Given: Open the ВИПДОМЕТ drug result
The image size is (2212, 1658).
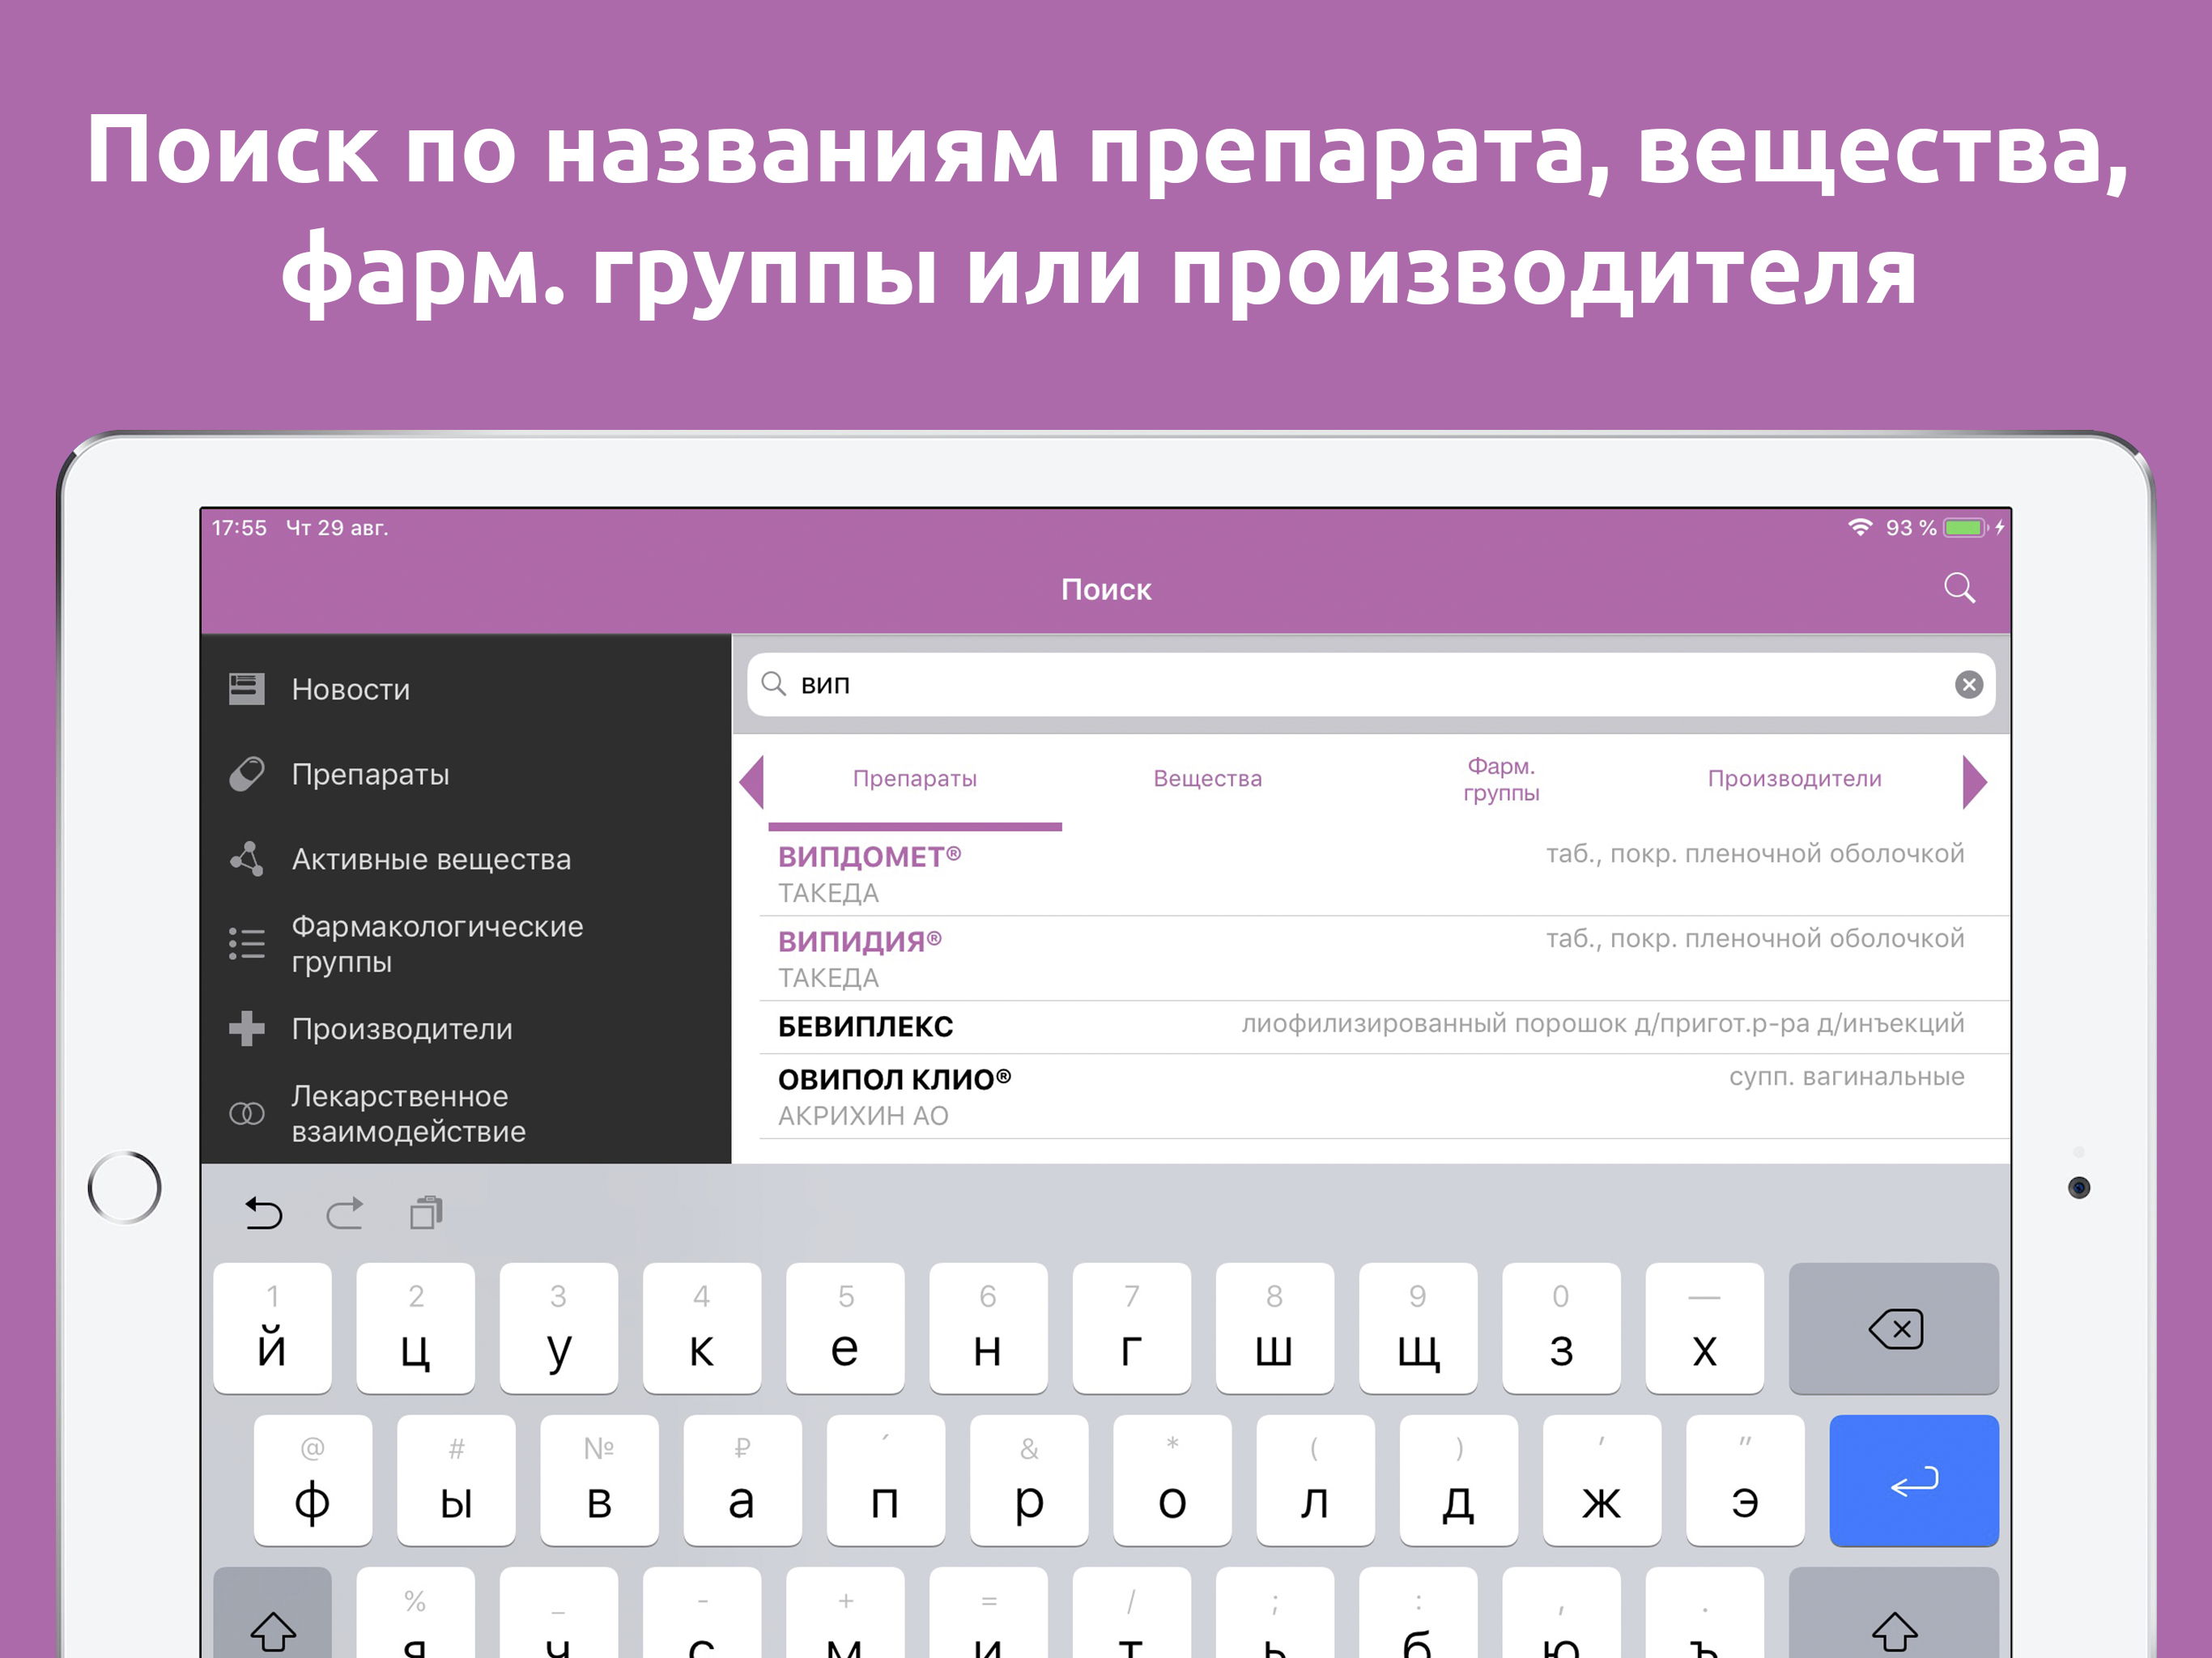Looking at the screenshot, I should (1384, 874).
